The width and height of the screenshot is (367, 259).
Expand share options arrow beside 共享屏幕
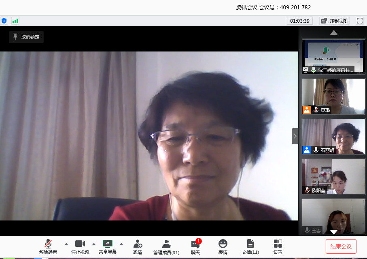point(121,244)
